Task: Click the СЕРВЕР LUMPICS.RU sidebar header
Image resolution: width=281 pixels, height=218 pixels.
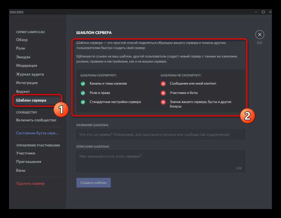Action: click(x=30, y=32)
